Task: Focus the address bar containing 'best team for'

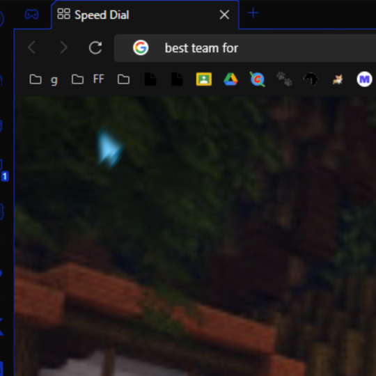Action: pyautogui.click(x=245, y=48)
